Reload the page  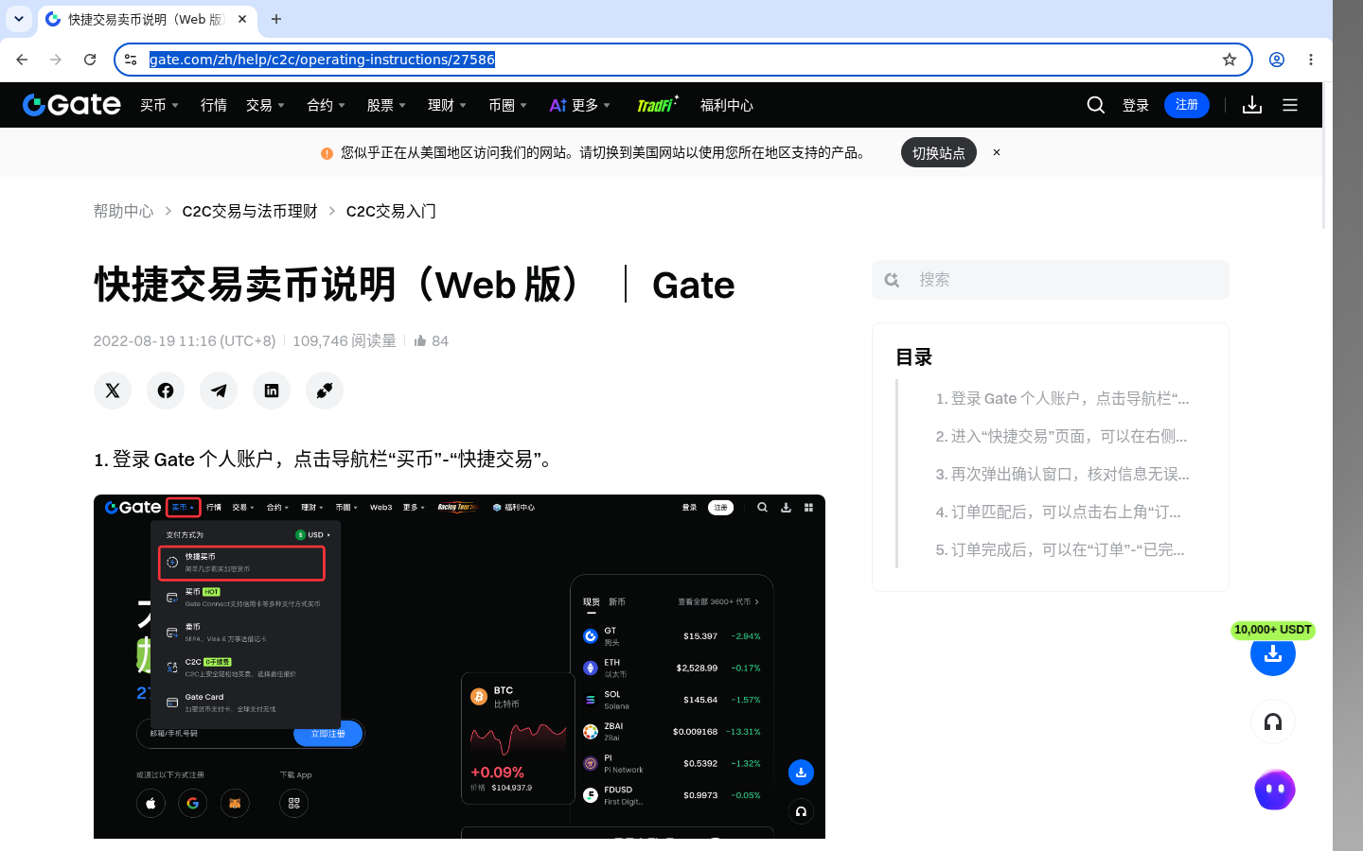pyautogui.click(x=90, y=60)
